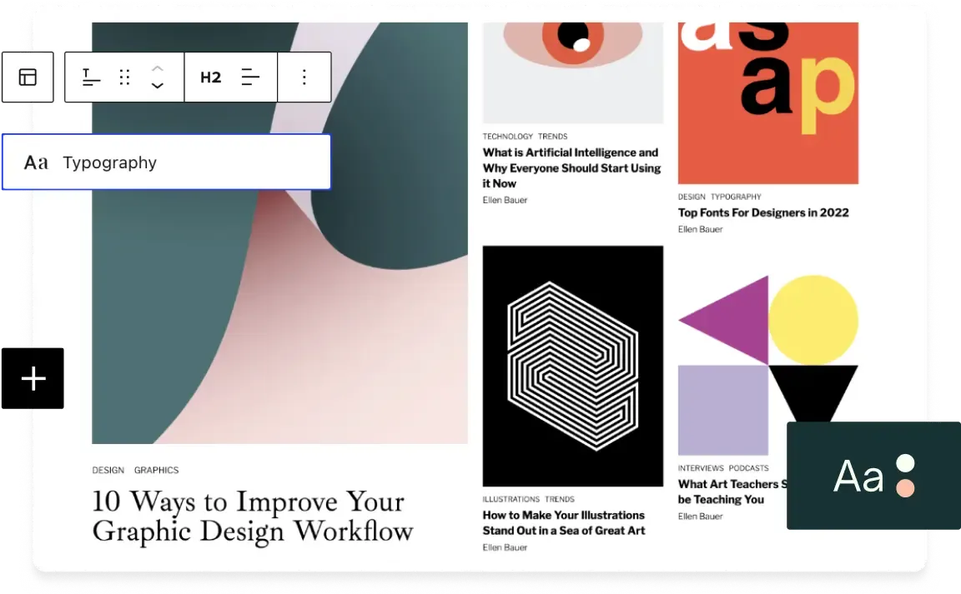
Task: Click the PODCASTS category tag
Action: (748, 468)
